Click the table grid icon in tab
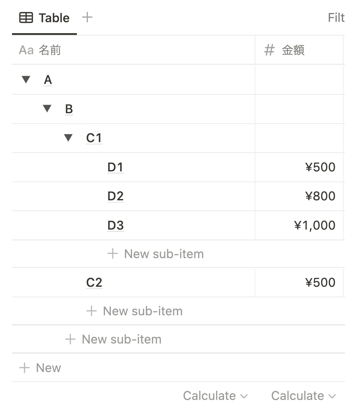345x419 pixels. pos(26,18)
